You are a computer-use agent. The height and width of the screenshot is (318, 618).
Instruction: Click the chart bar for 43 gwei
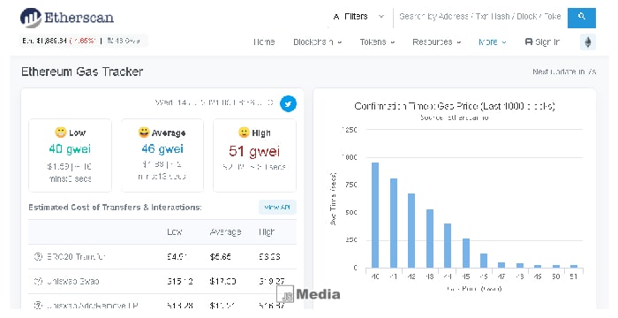[x=430, y=238]
